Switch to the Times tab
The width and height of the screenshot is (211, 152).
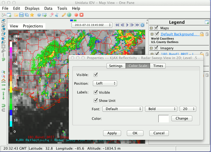click(x=158, y=66)
